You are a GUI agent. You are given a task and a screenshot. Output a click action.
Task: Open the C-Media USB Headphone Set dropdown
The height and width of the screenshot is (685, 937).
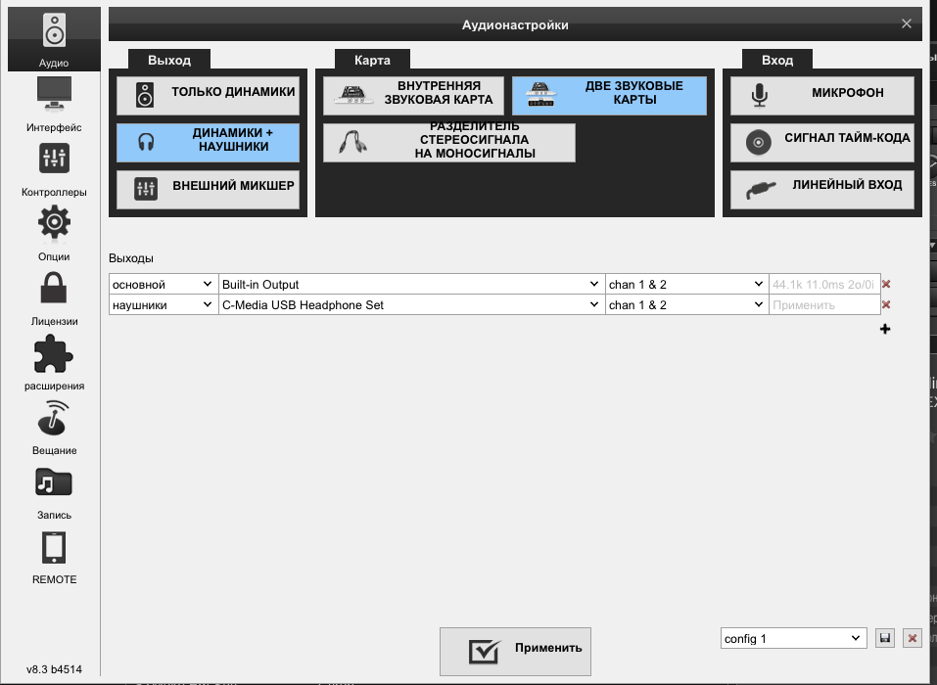(411, 305)
